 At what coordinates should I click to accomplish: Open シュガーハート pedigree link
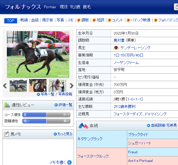pyautogui.click(x=139, y=143)
